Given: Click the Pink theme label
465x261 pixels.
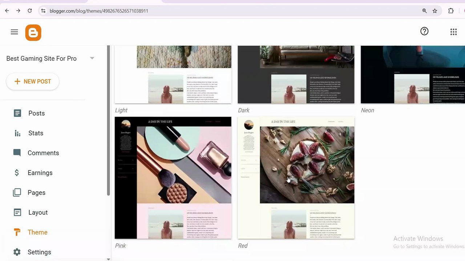Looking at the screenshot, I should pos(120,246).
